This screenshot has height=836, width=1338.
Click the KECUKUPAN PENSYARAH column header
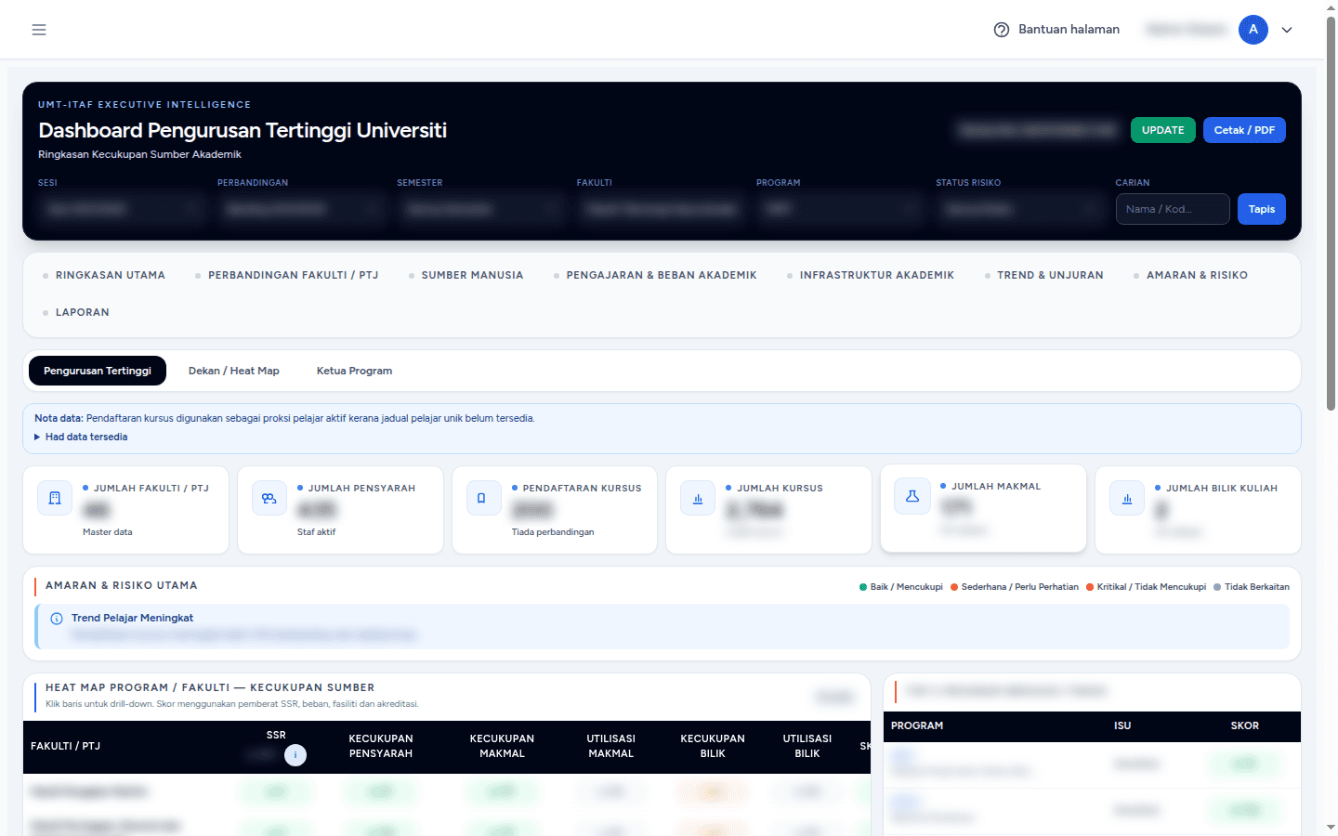coord(381,746)
